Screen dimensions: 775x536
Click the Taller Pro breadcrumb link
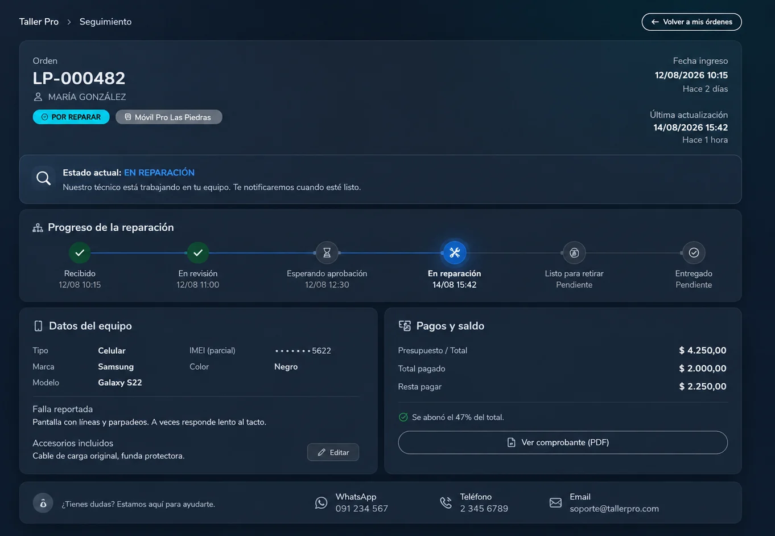39,22
